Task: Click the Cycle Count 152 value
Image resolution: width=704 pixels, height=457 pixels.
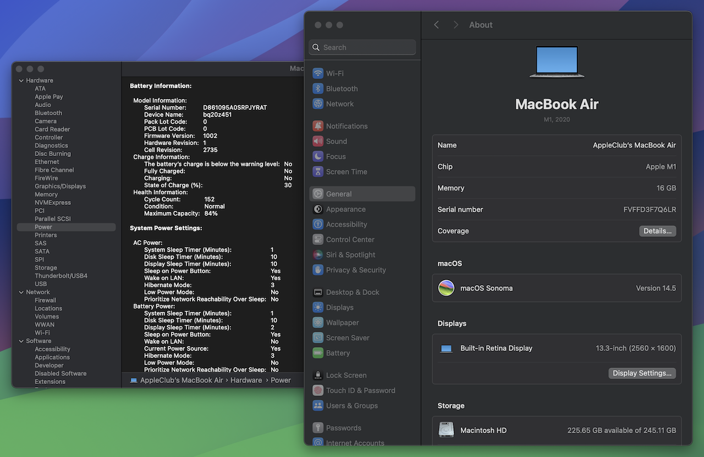Action: coord(210,199)
